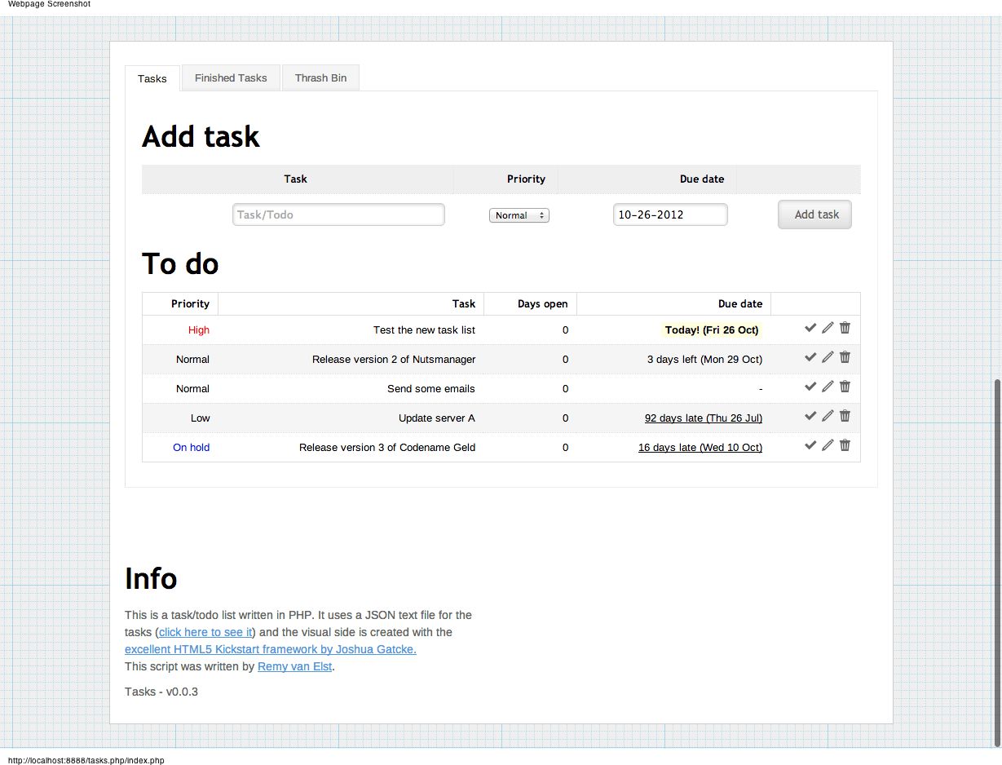Switch to the Finished Tasks tab

(x=231, y=77)
